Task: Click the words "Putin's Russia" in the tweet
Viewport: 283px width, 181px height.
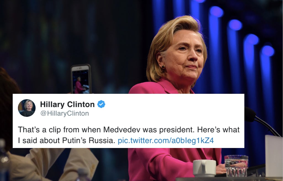Action: [x=89, y=140]
